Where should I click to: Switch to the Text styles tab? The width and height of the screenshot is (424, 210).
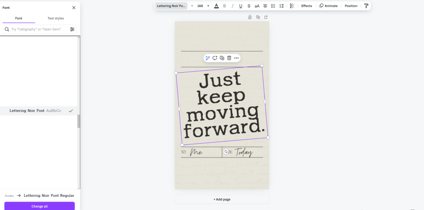pos(56,18)
